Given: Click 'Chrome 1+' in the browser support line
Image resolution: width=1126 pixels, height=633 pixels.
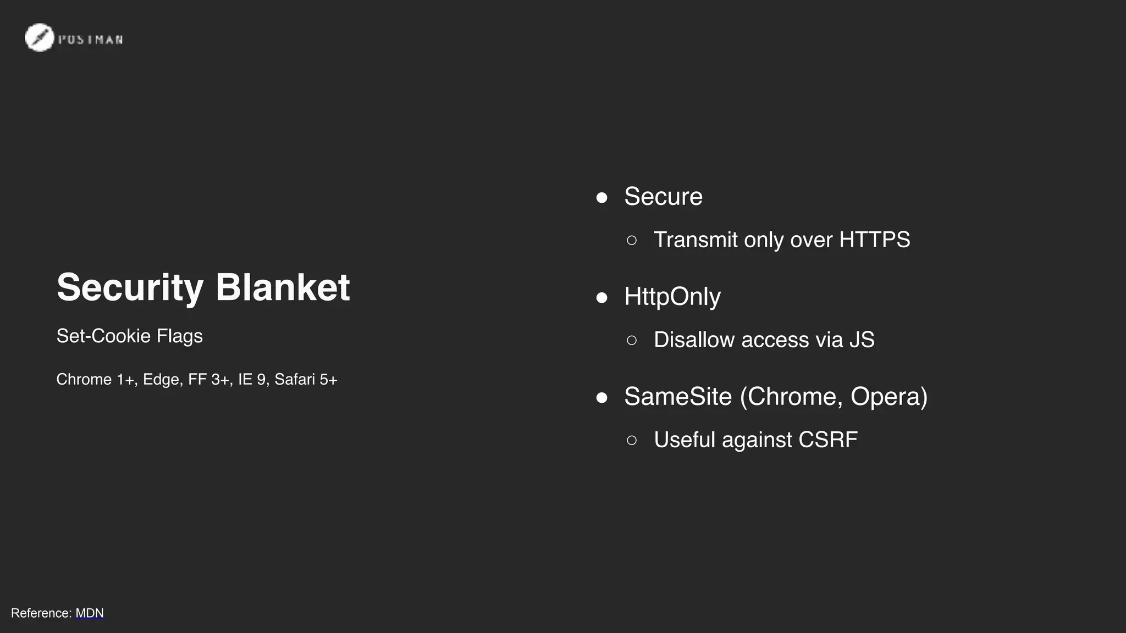Looking at the screenshot, I should [x=95, y=379].
